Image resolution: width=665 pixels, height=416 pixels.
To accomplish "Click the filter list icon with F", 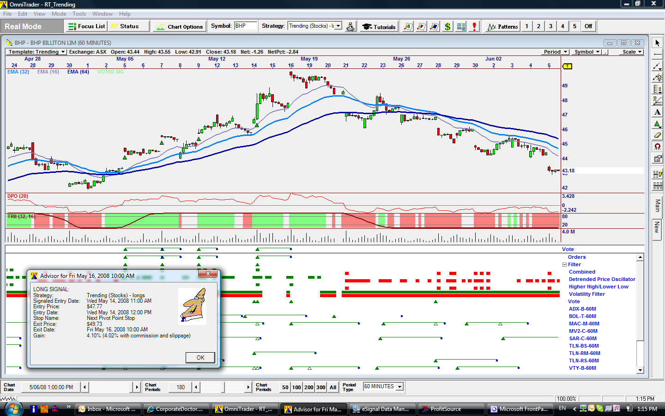I will (x=657, y=175).
